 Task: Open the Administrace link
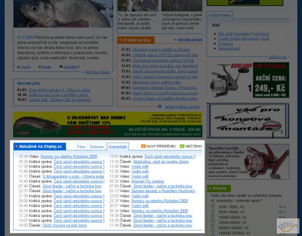[229, 48]
